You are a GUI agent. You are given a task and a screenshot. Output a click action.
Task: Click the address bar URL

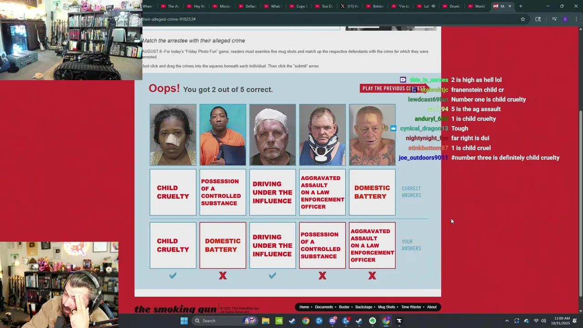169,19
